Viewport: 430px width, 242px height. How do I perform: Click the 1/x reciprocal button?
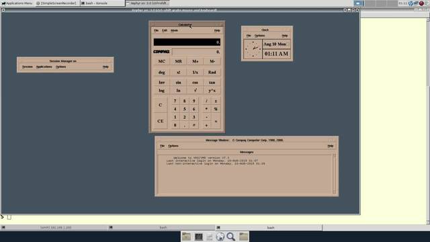coord(196,73)
